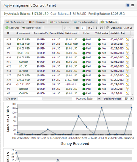Click Withdraw Funds button
This screenshot has height=162, width=137.
[x=31, y=28]
